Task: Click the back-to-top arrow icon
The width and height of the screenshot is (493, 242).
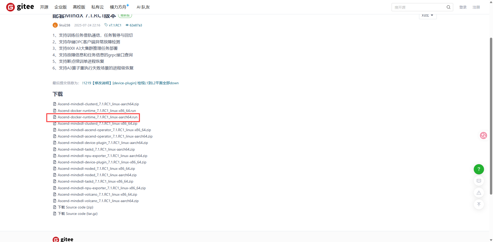Action: pyautogui.click(x=479, y=204)
